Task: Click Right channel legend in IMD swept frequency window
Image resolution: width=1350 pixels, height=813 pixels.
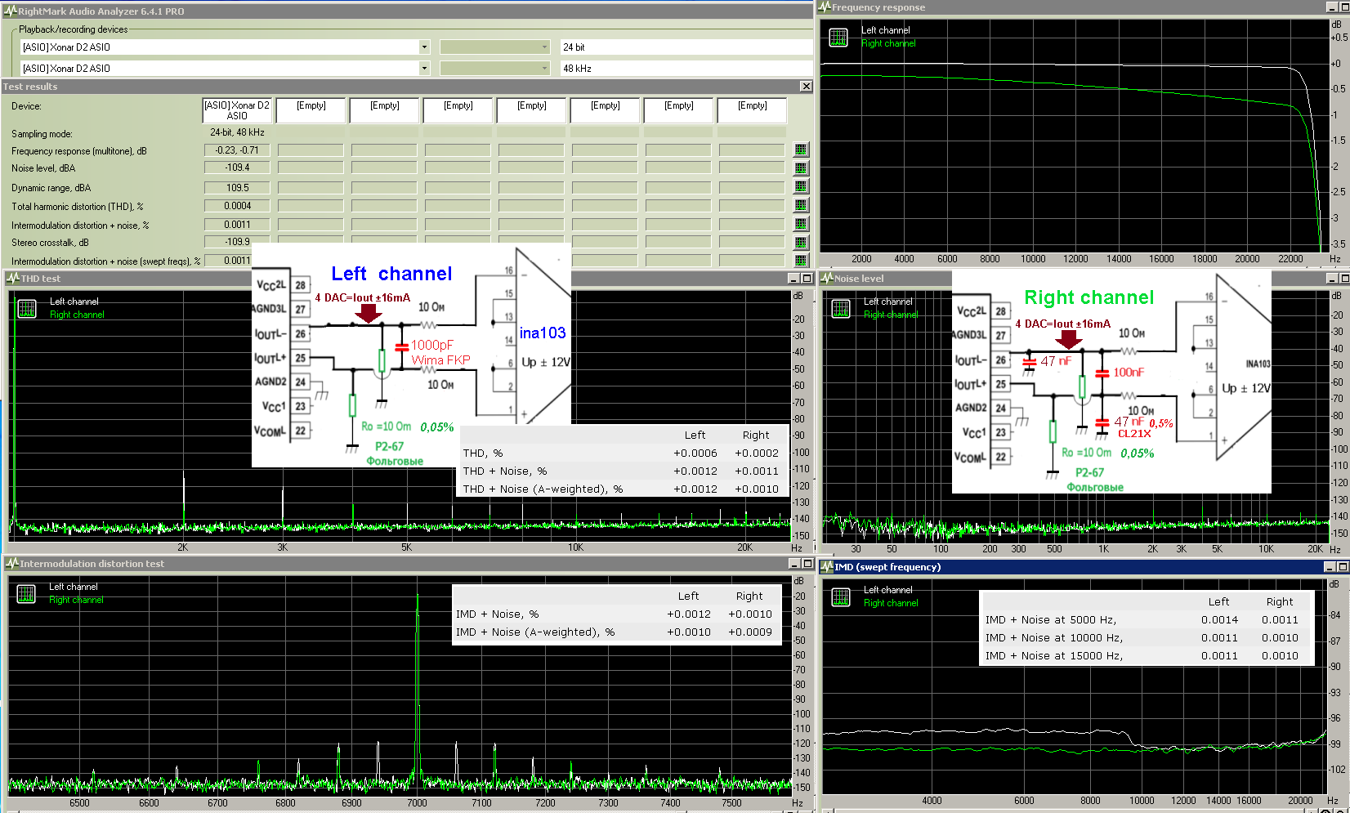Action: click(891, 603)
